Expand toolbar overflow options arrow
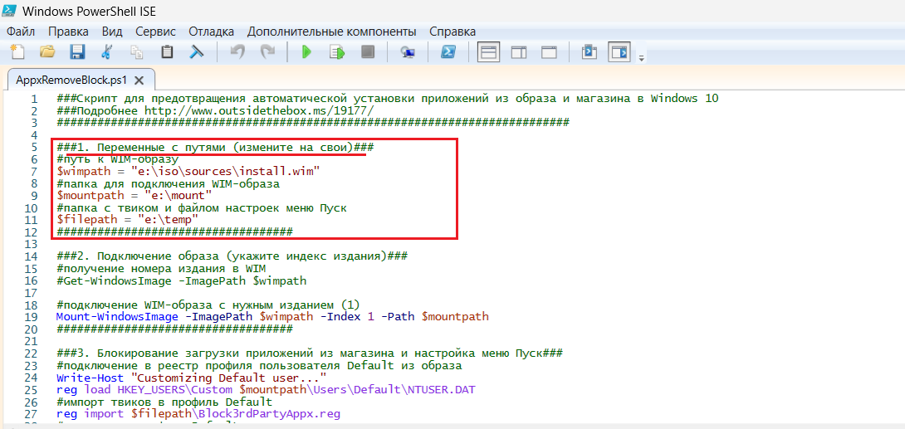Screen dimensions: 905x429 pos(641,57)
